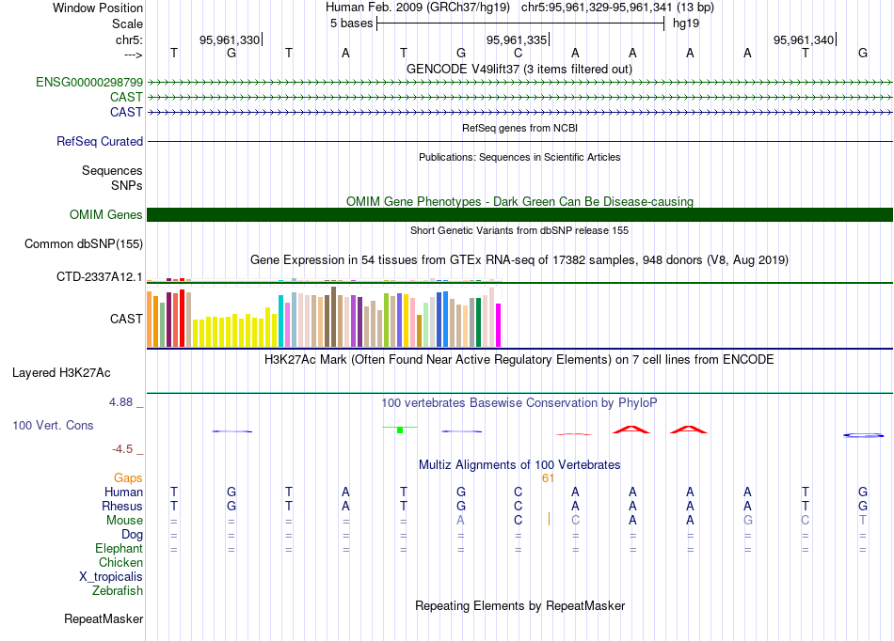Open the RepeatMasker track label
Screen dimensions: 894x641
coord(104,619)
